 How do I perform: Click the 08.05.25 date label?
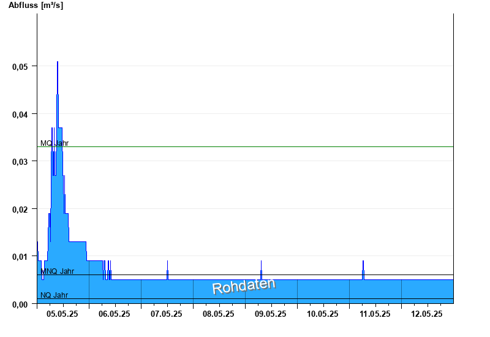(219, 314)
